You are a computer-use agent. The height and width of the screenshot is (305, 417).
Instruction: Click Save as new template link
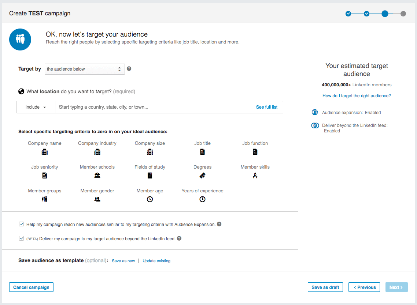click(x=123, y=261)
